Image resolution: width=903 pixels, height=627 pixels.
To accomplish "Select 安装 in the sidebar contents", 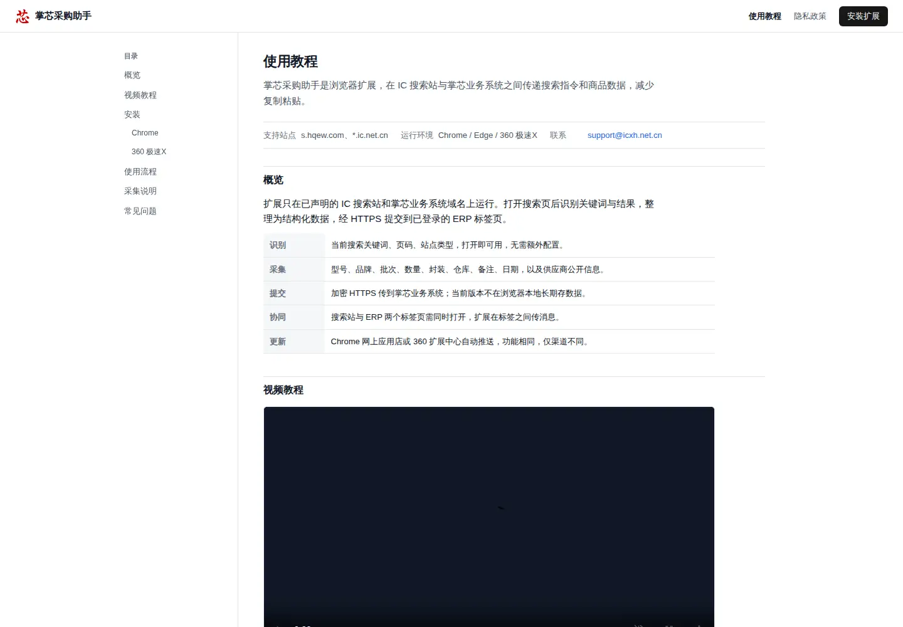I will click(132, 115).
